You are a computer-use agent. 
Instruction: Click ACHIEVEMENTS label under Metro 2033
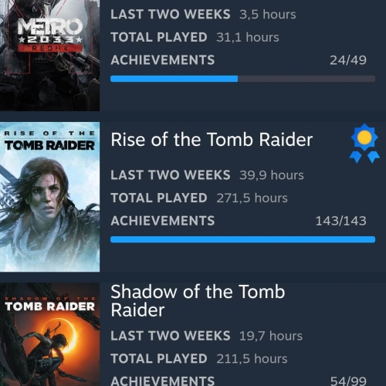point(163,60)
